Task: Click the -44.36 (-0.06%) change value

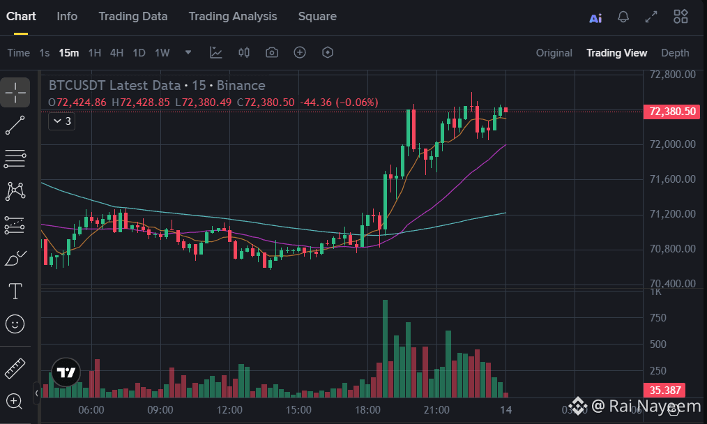Action: click(x=339, y=103)
